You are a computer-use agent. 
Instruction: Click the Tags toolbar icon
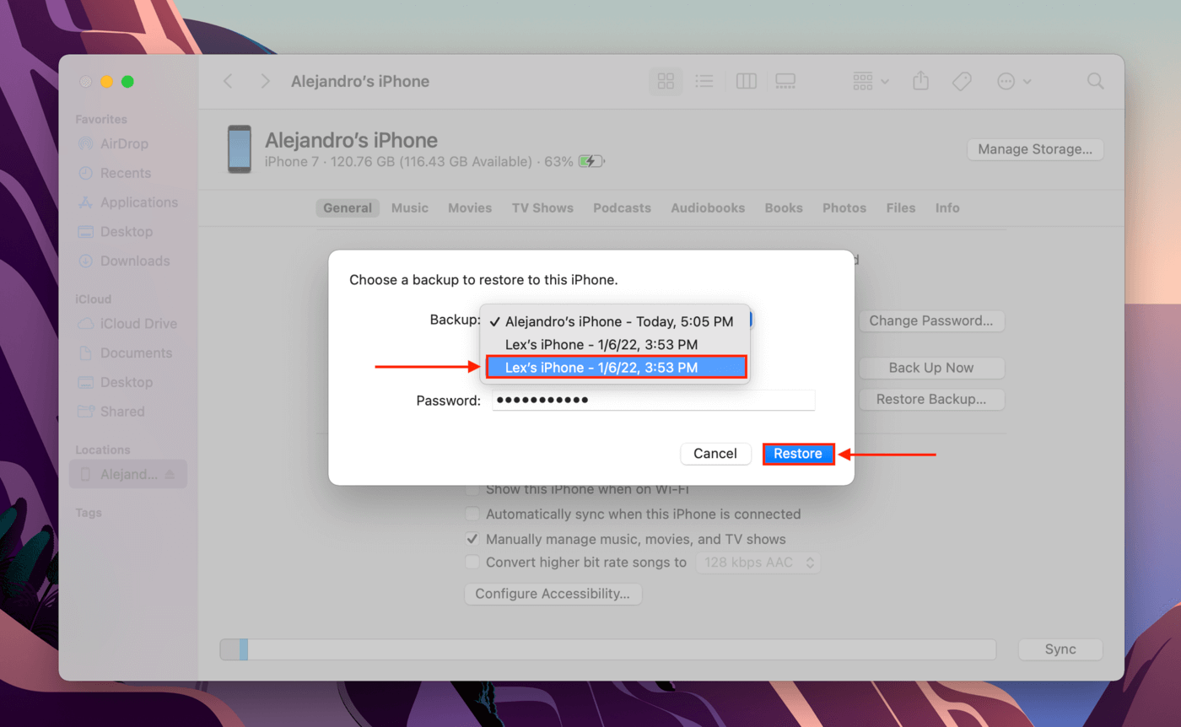962,81
